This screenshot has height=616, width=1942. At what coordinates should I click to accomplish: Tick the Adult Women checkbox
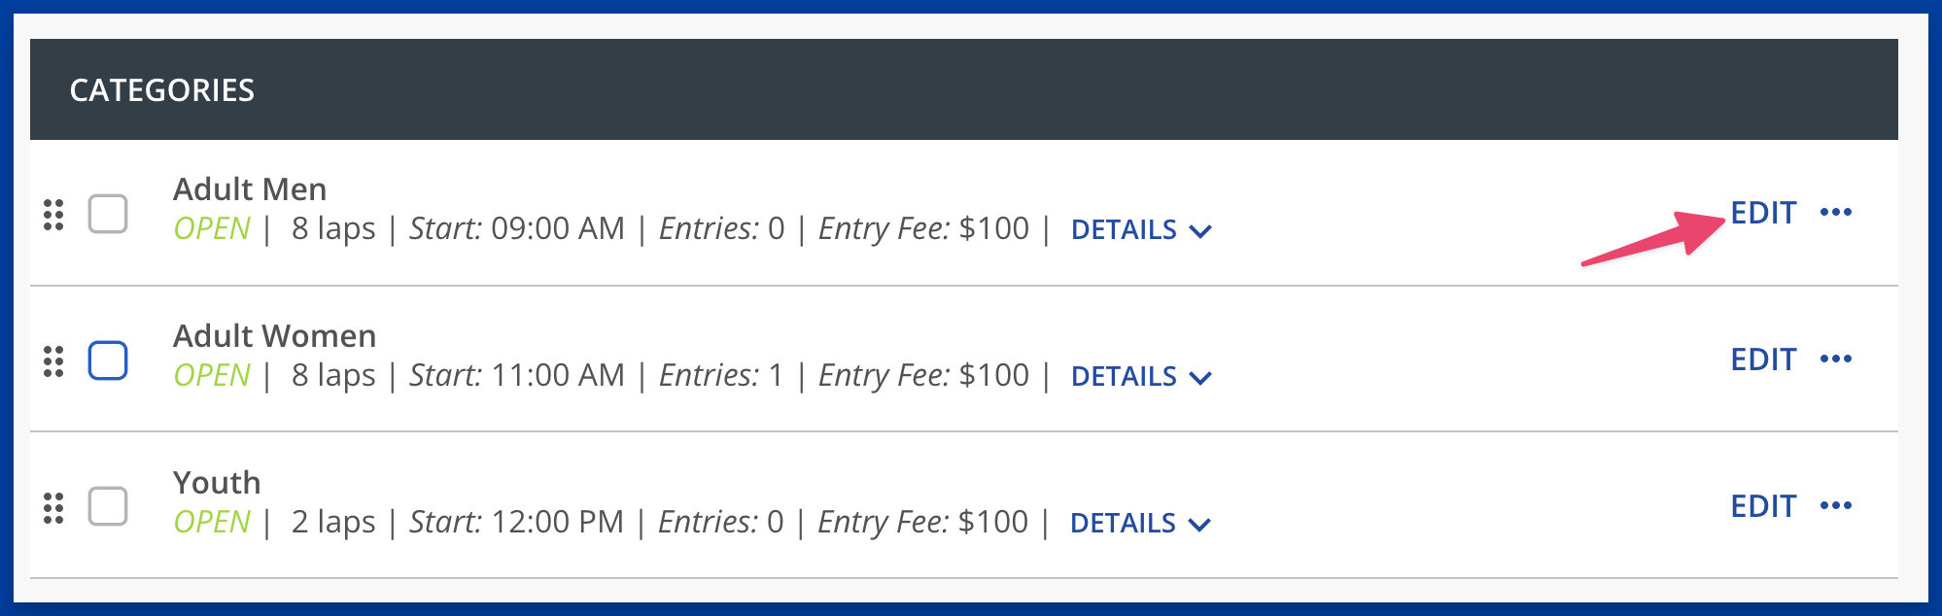point(108,360)
